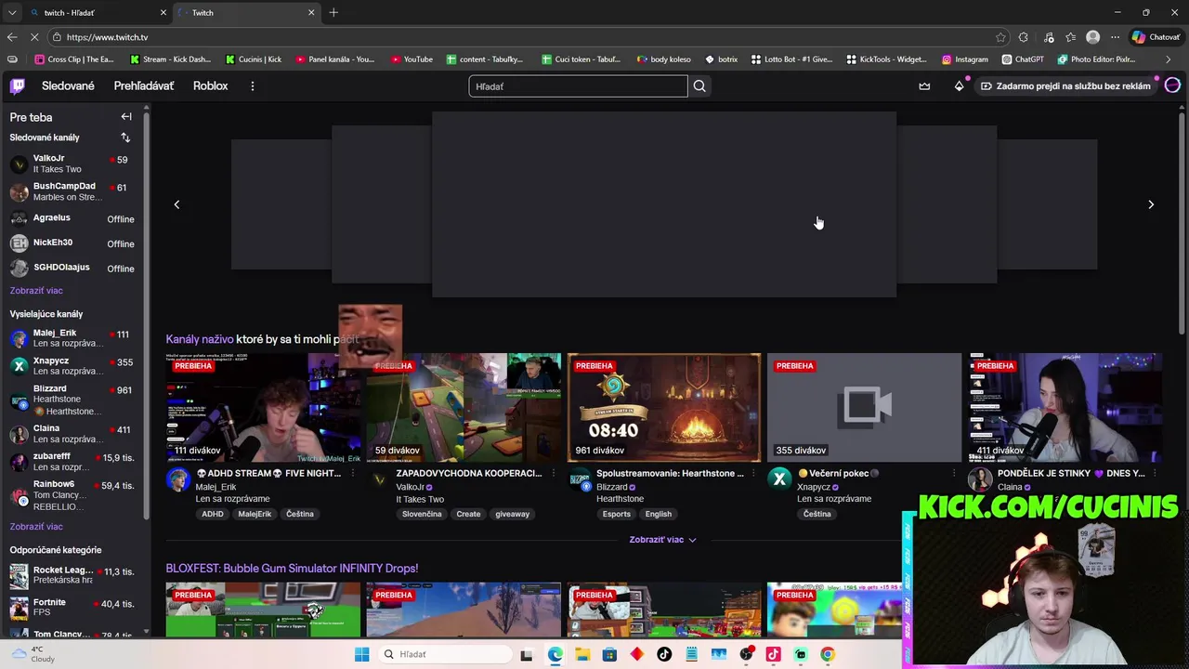Screen dimensions: 1189x669
Task: Open Claina stream thumbnail
Action: (x=1065, y=408)
